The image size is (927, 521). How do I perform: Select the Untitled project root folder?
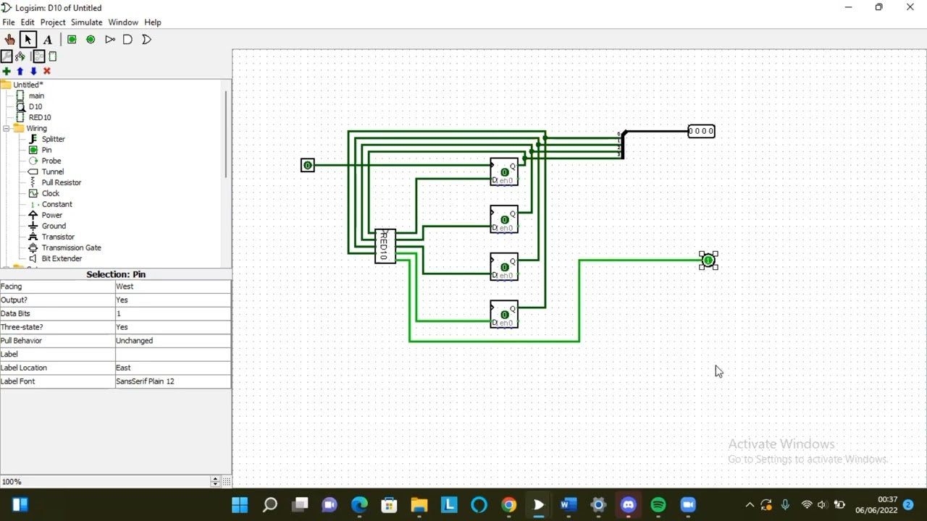(28, 85)
